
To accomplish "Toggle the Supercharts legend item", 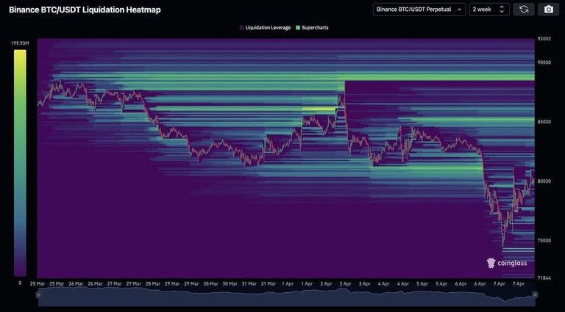I will (312, 28).
